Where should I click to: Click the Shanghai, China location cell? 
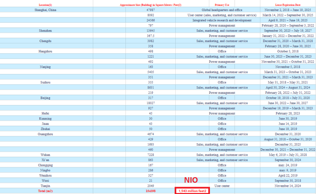45,10
